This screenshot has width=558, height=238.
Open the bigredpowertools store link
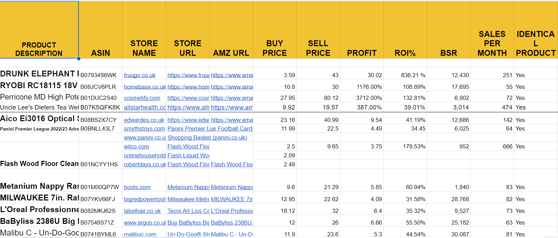click(145, 199)
